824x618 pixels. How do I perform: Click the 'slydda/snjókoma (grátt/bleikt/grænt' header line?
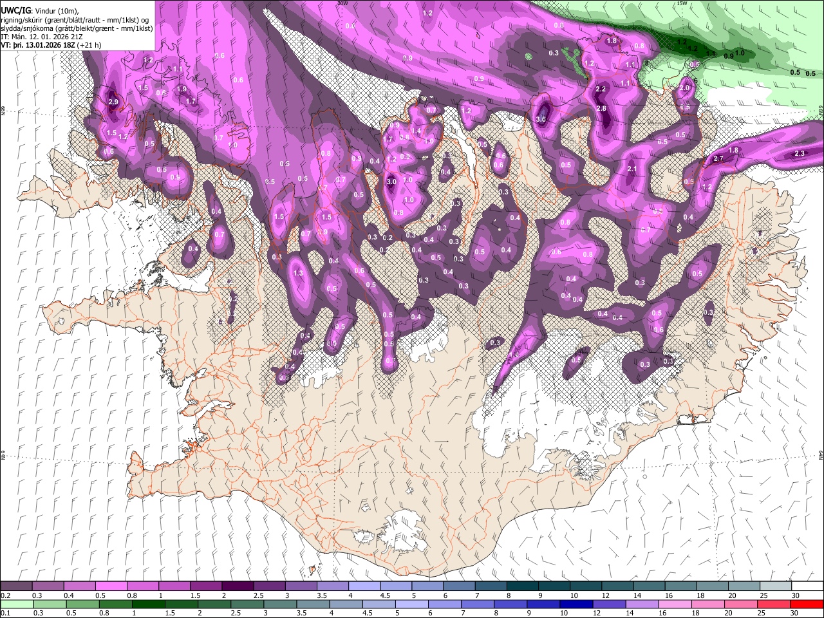[x=77, y=28]
